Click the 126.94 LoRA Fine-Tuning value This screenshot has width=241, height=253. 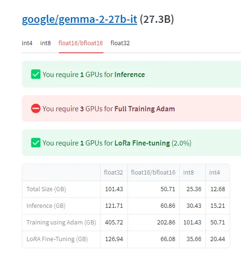pyautogui.click(x=114, y=239)
